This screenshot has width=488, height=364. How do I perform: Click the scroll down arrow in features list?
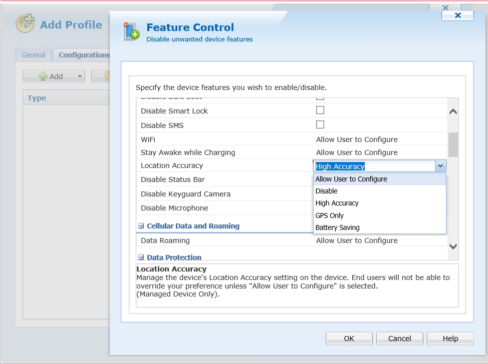pyautogui.click(x=453, y=246)
